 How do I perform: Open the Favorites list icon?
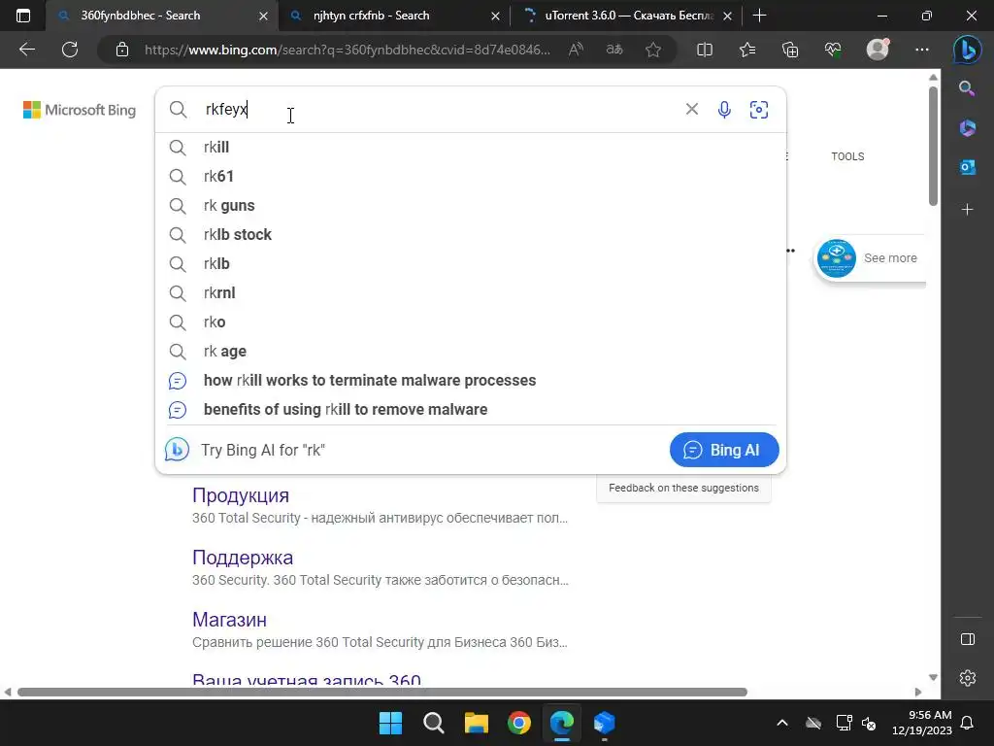pyautogui.click(x=747, y=50)
